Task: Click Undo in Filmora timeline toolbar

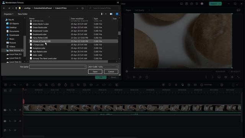Action: (x=15, y=85)
